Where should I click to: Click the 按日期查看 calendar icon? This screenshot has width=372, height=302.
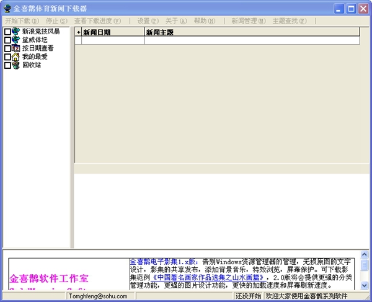15,48
